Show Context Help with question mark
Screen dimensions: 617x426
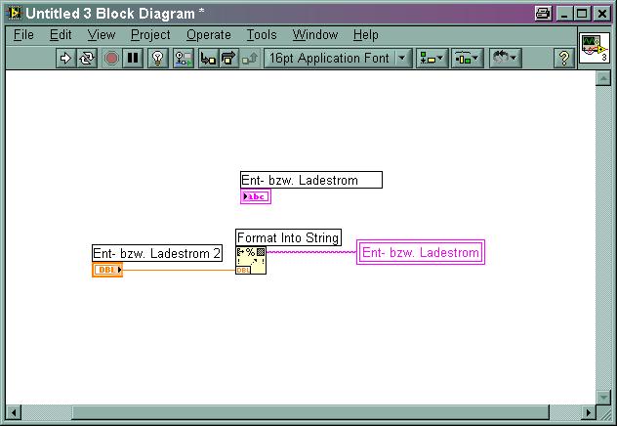564,59
